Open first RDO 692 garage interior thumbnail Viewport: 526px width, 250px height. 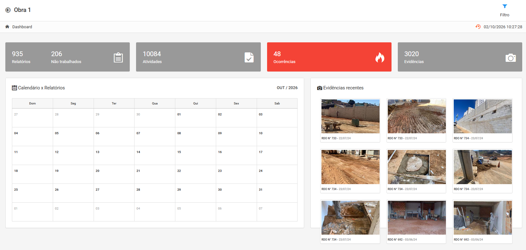(417, 218)
